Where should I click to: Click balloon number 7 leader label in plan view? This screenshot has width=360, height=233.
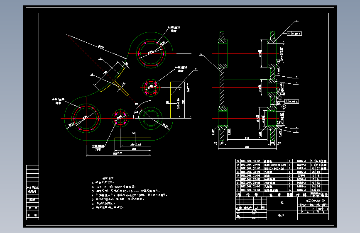196,69
